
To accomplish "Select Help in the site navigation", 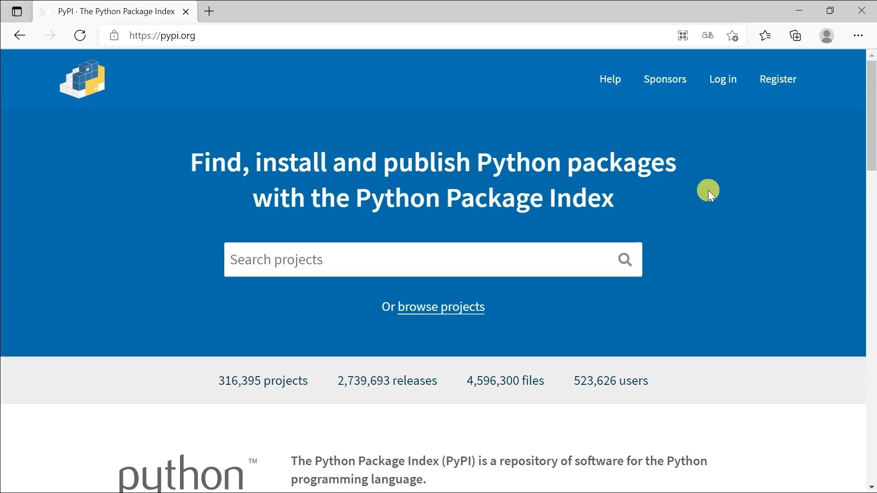I will [x=610, y=79].
